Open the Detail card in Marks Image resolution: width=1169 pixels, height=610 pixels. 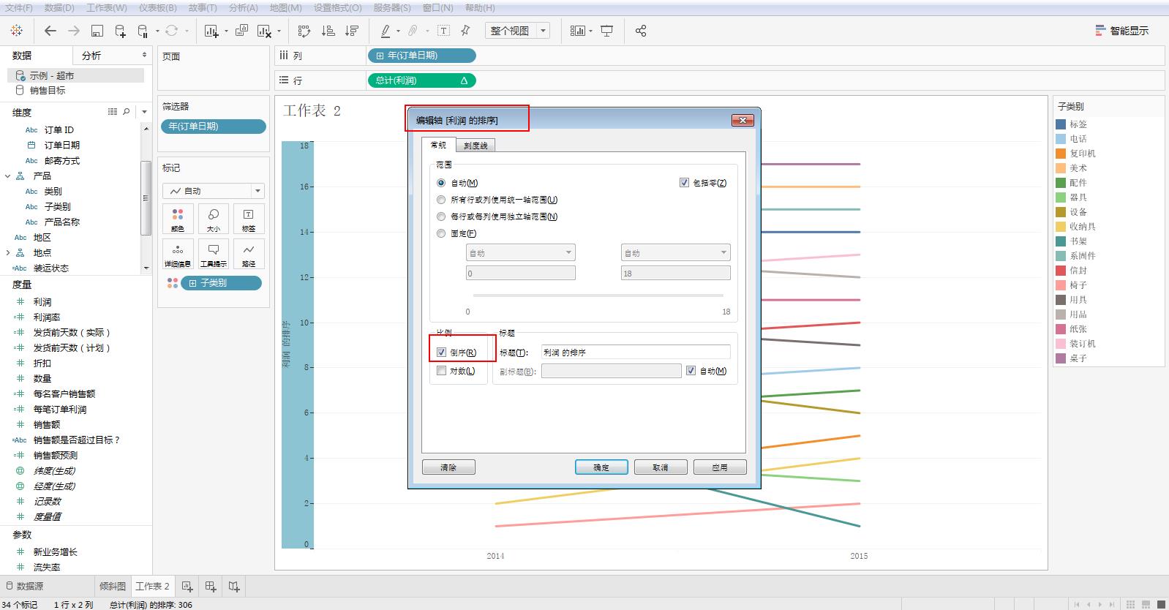(178, 254)
